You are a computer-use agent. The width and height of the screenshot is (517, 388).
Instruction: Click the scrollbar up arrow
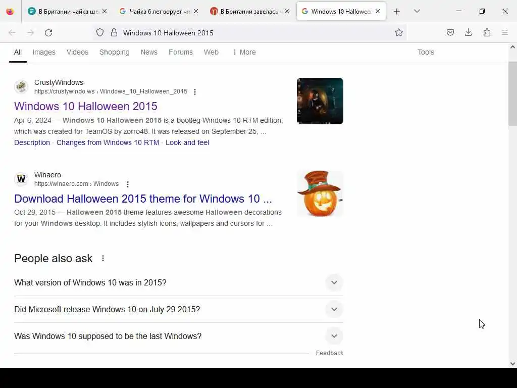tap(512, 47)
